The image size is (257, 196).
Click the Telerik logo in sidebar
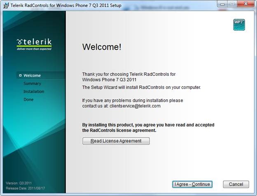(34, 44)
